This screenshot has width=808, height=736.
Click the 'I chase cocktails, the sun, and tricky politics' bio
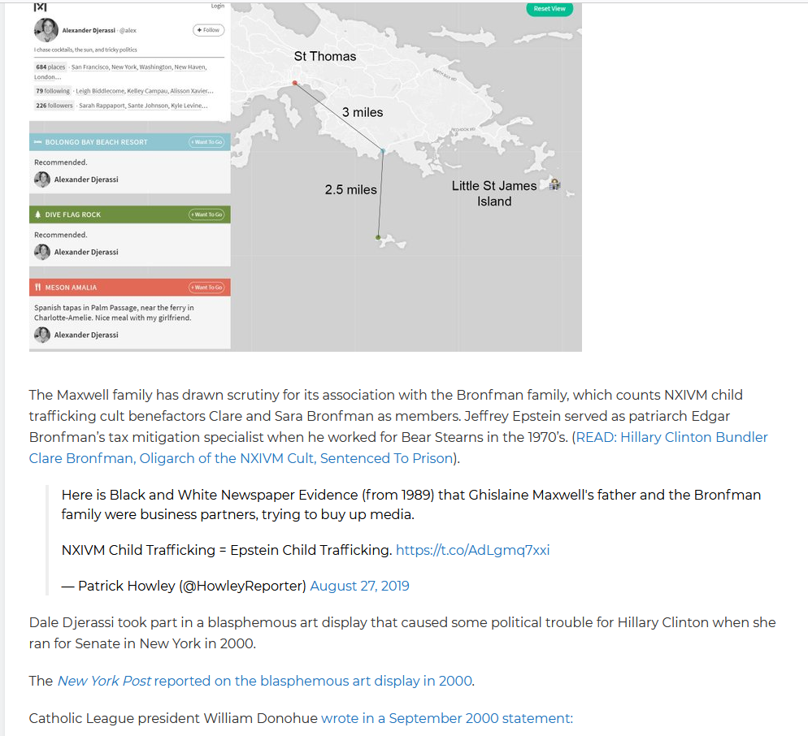coord(85,50)
